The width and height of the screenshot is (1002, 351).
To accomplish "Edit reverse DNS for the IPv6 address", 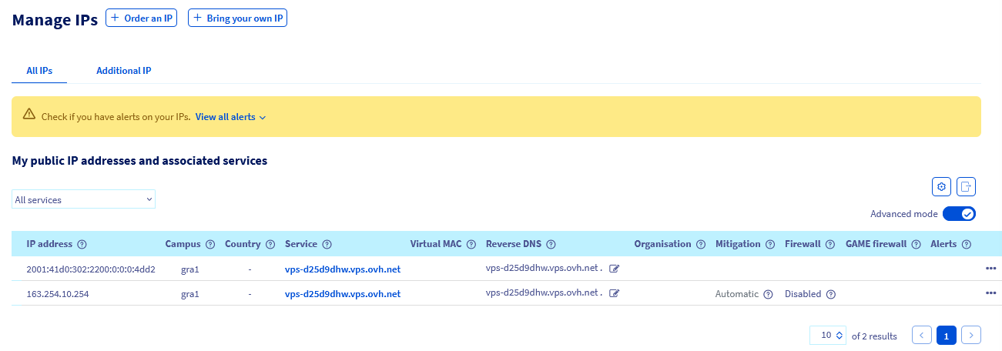I will coord(614,269).
